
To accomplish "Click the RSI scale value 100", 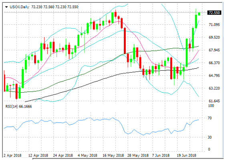I will 211,106.
